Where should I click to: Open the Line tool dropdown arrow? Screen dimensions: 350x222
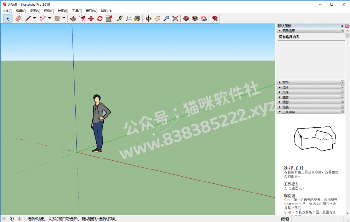(x=35, y=18)
